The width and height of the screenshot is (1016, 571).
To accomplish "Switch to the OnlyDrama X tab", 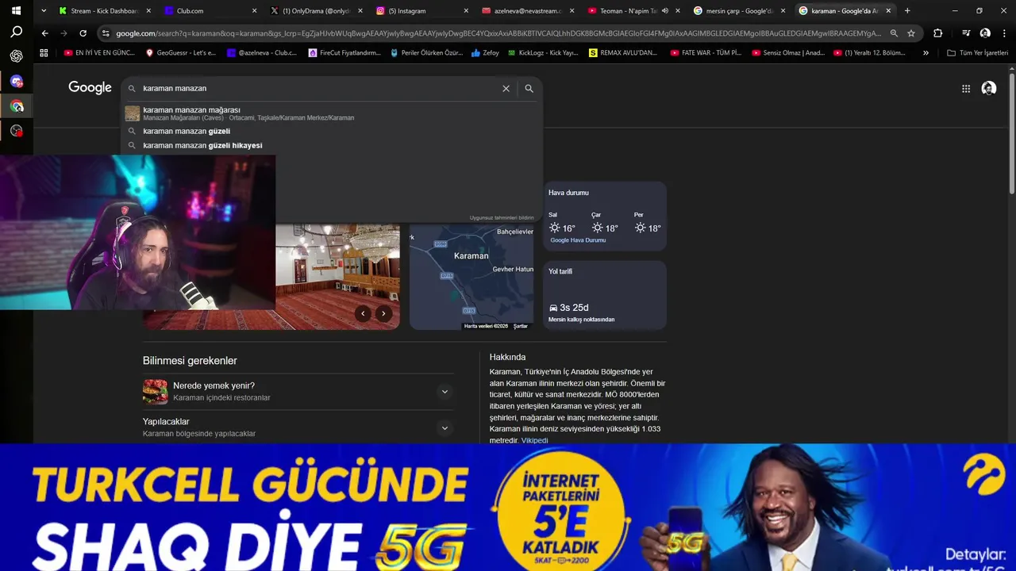I will 316,10.
